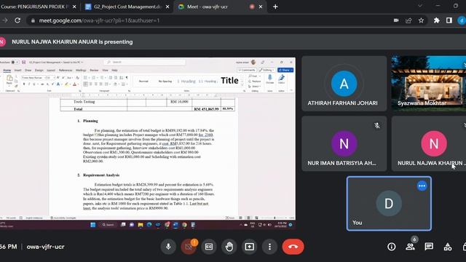Click Replace in Word Editing group
The image size is (466, 262).
click(x=255, y=81)
